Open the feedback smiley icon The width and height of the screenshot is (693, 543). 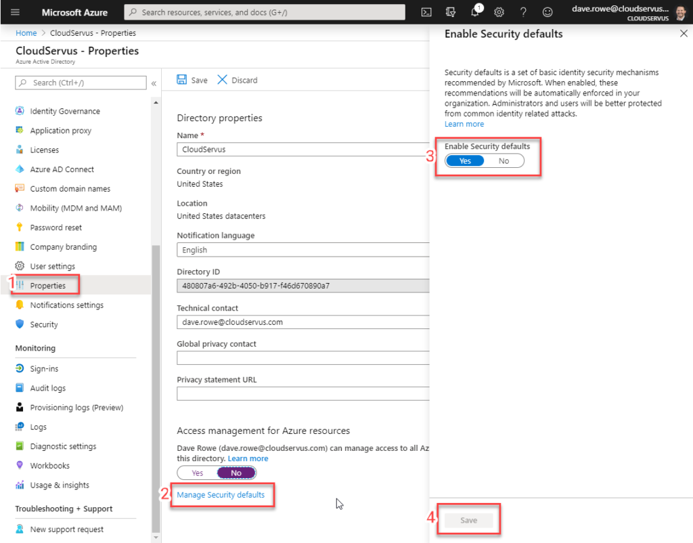(x=547, y=12)
